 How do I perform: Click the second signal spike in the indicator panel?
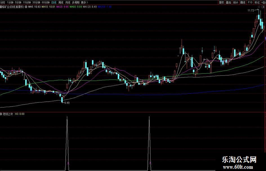click(x=149, y=143)
